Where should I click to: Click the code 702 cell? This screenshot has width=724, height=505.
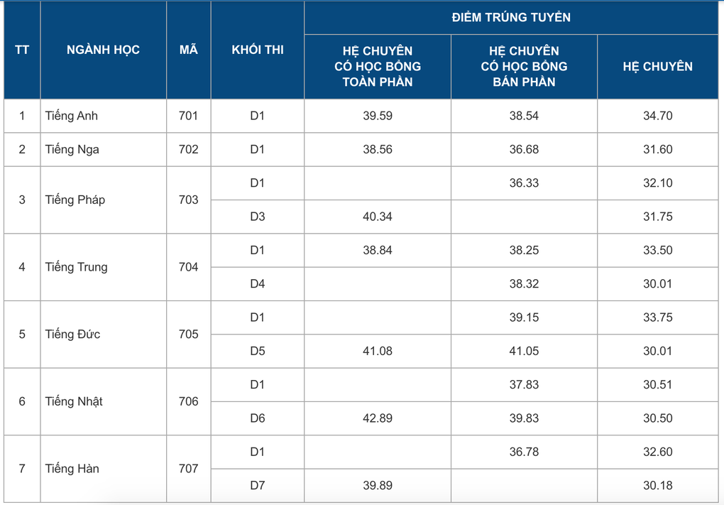pos(188,149)
